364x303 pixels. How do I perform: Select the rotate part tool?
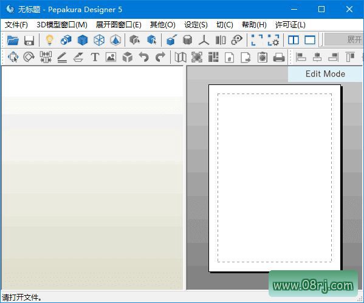pyautogui.click(x=29, y=57)
